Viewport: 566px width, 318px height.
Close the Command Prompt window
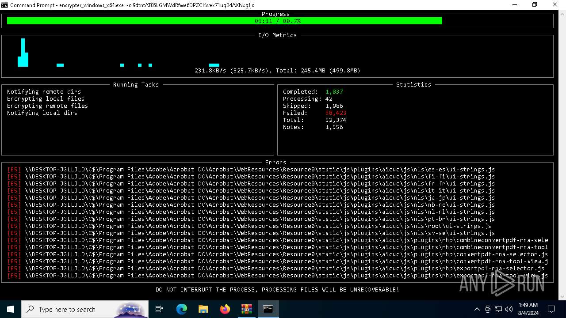click(555, 5)
